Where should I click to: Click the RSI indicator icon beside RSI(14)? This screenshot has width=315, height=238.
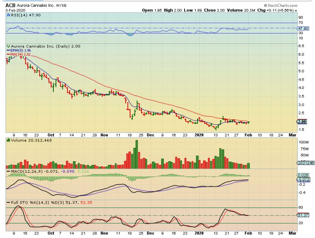8,15
